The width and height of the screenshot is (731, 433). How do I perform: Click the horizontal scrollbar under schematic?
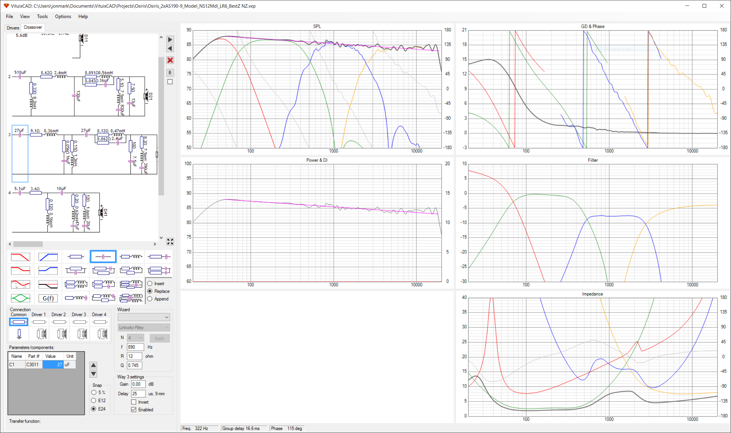click(82, 244)
